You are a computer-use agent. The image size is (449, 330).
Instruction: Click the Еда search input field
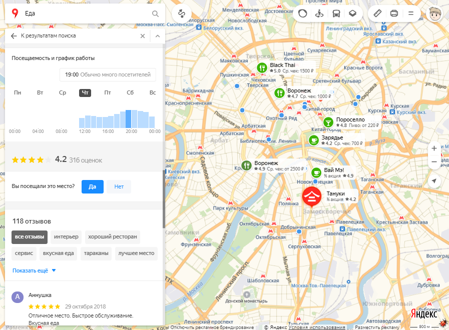85,13
